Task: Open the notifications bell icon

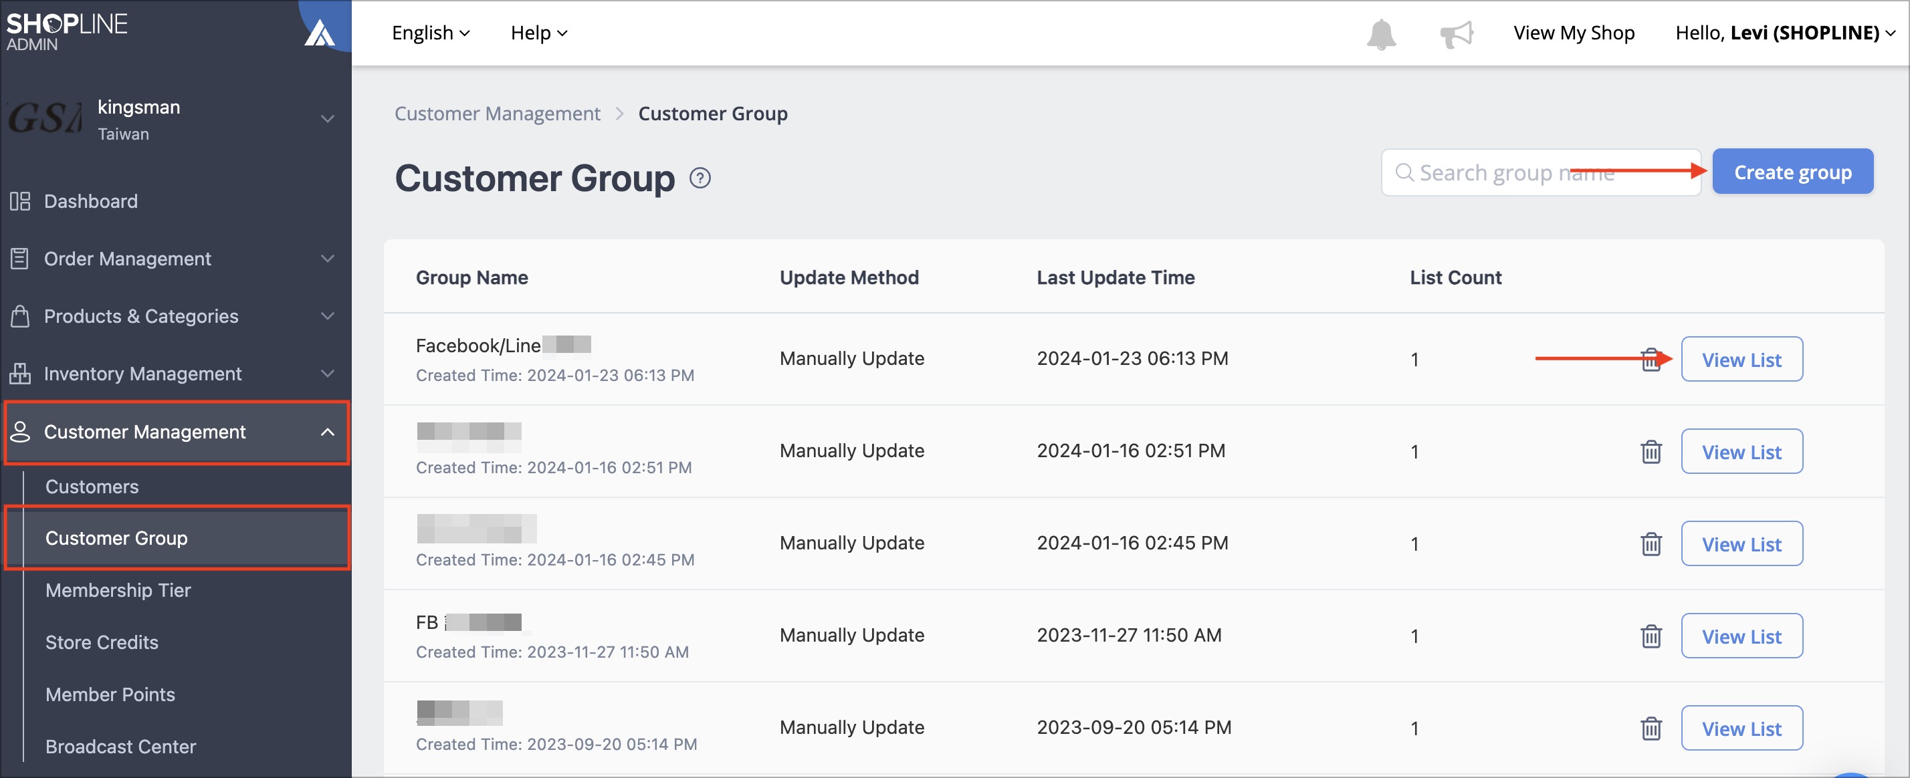Action: [x=1380, y=34]
